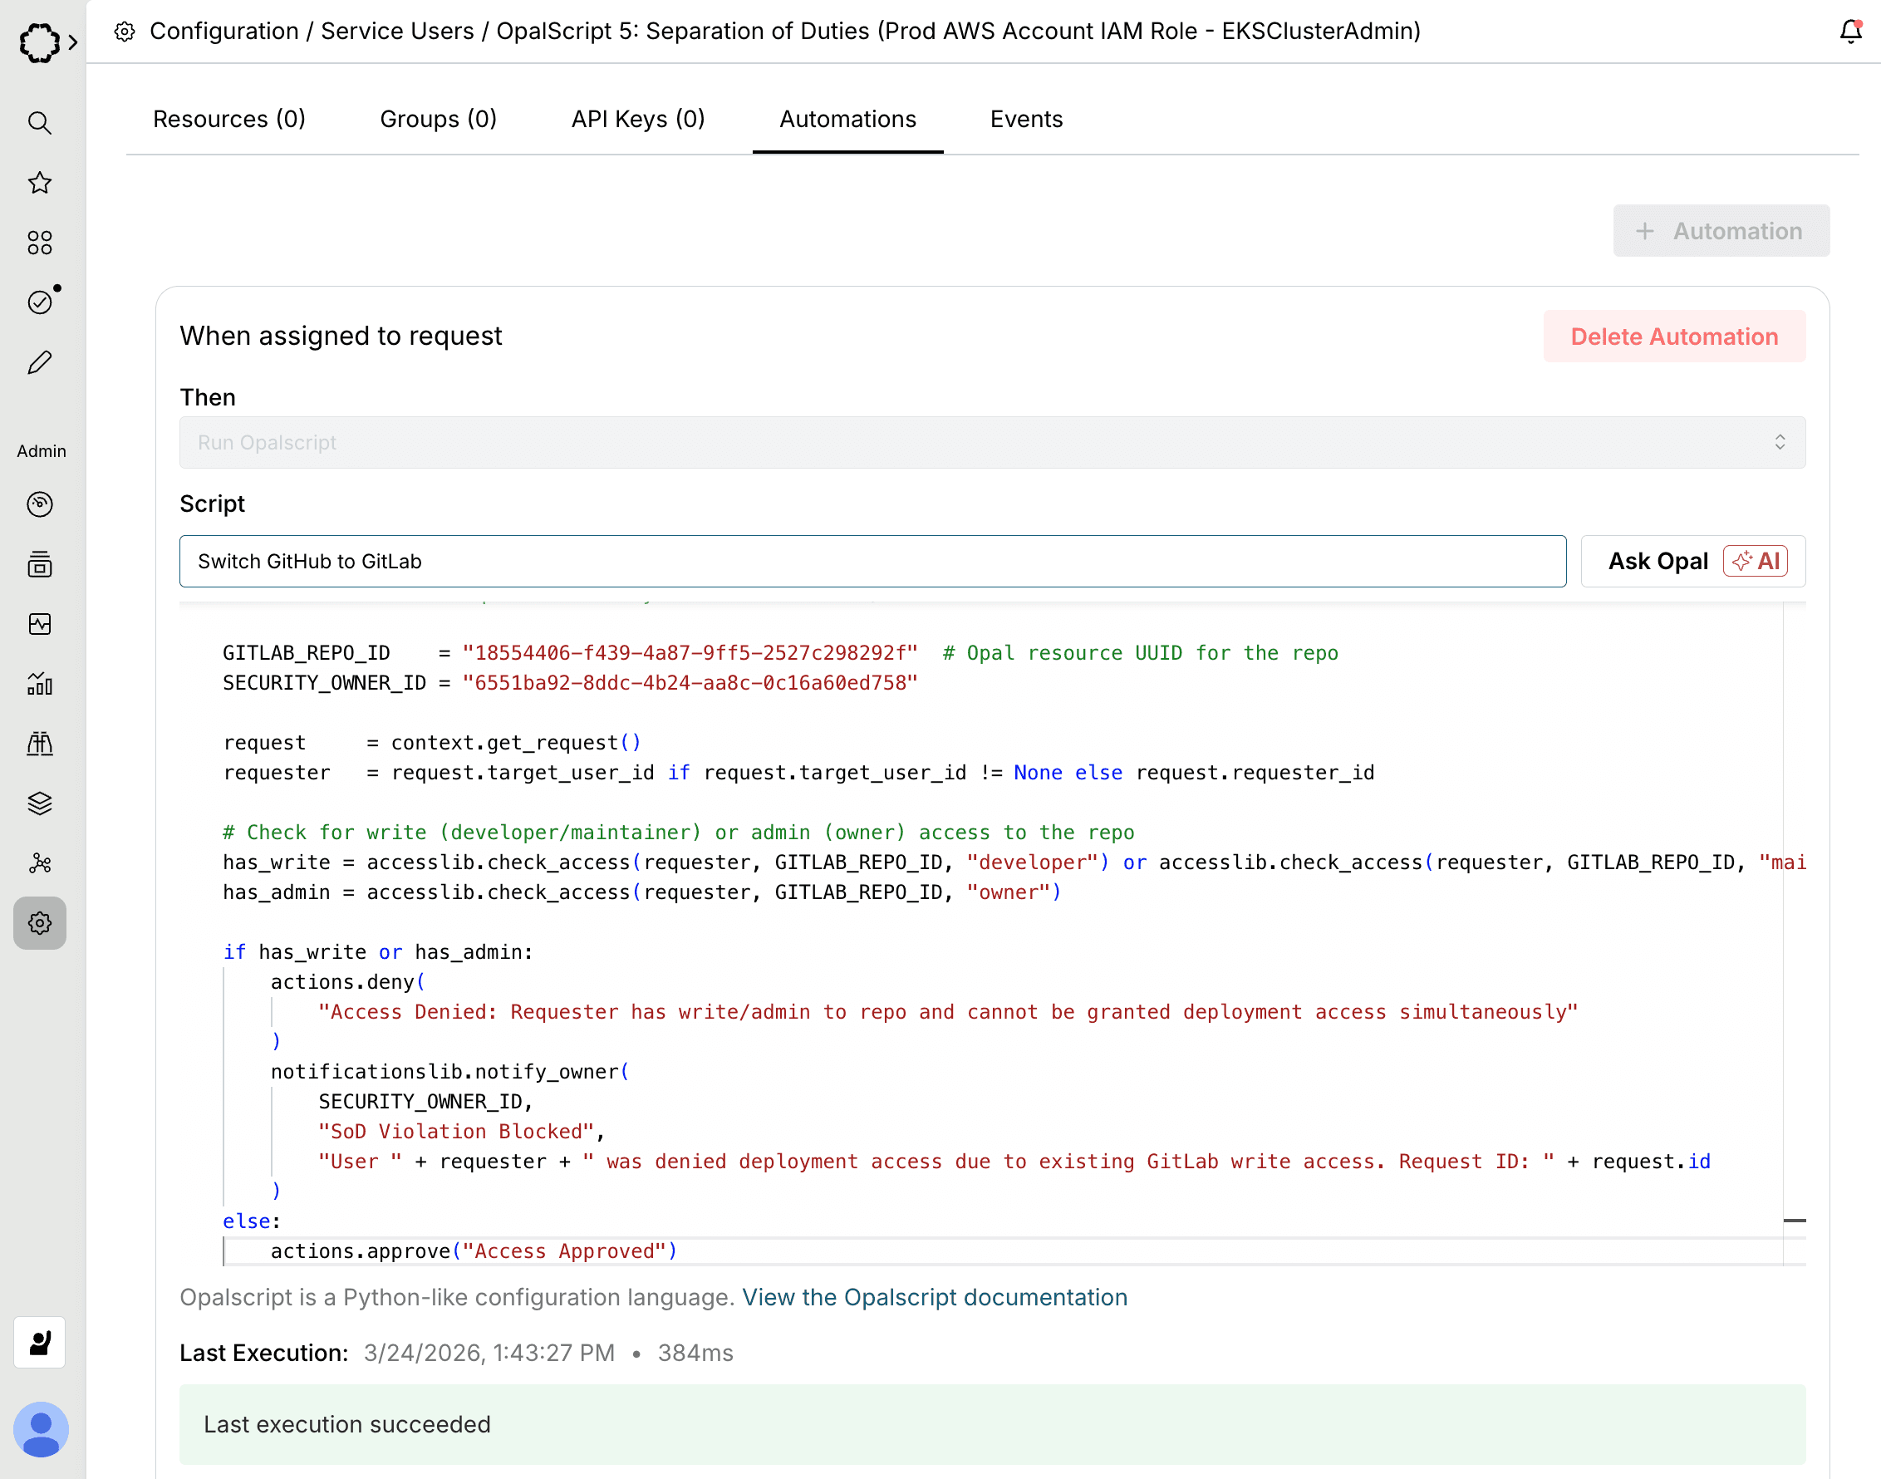Open the View the Opalscript documentation link
Image resolution: width=1881 pixels, height=1479 pixels.
point(934,1297)
